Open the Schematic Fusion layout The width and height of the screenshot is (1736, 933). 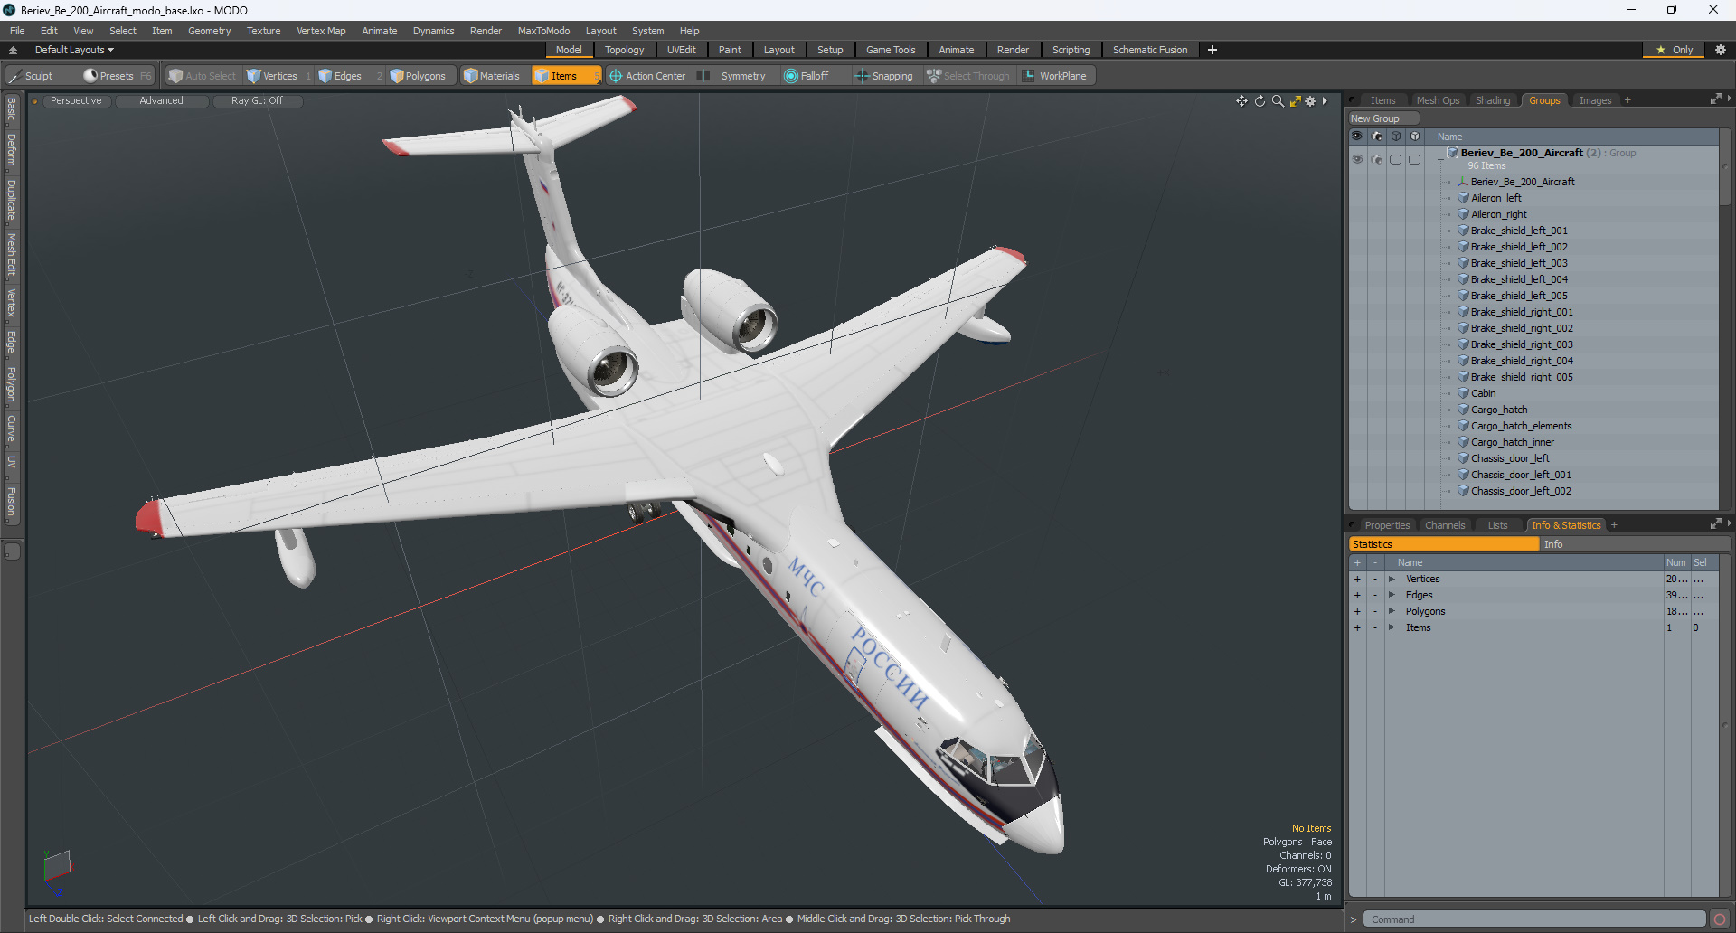(x=1150, y=50)
